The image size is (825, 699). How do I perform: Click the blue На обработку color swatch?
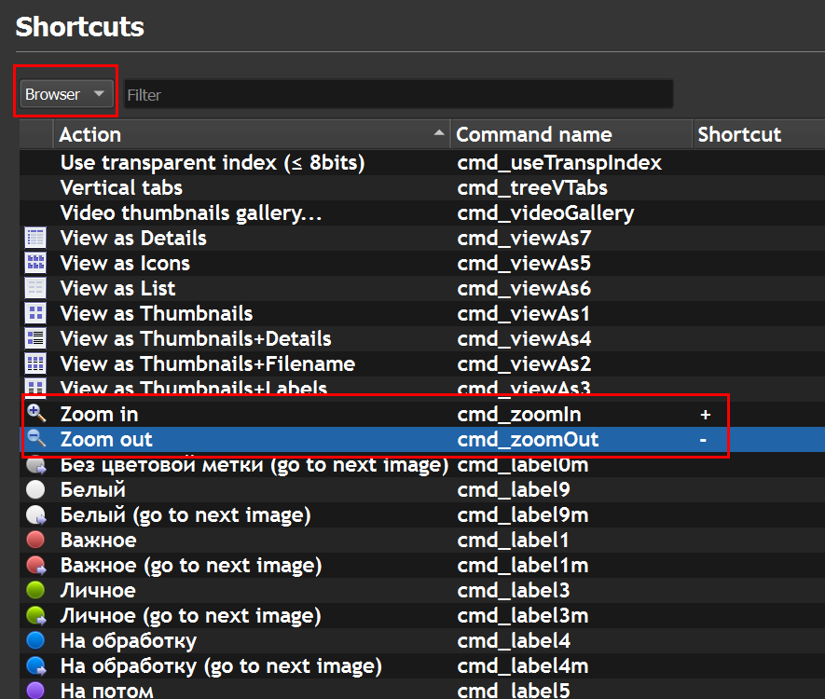pos(35,641)
